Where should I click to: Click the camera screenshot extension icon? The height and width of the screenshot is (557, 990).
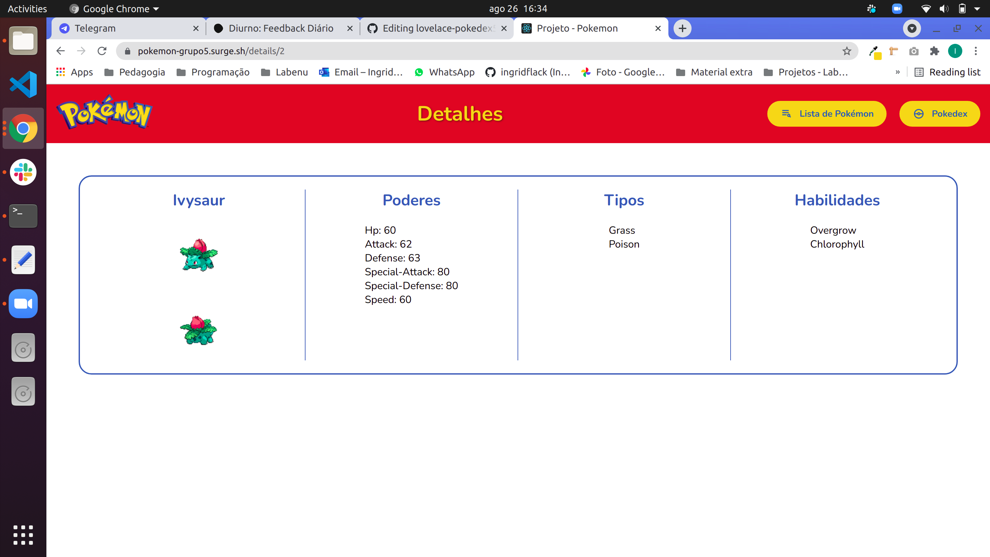point(914,51)
